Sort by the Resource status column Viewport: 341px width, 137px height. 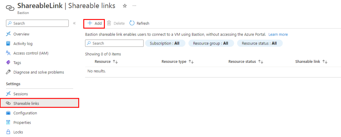coord(246,62)
